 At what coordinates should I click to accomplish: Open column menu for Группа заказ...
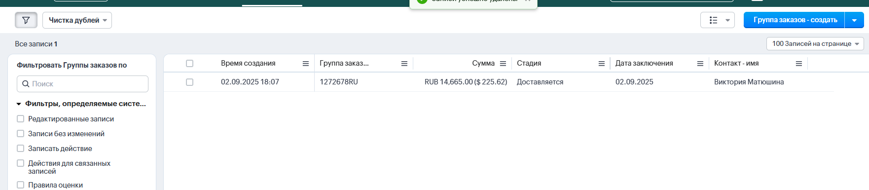point(404,64)
